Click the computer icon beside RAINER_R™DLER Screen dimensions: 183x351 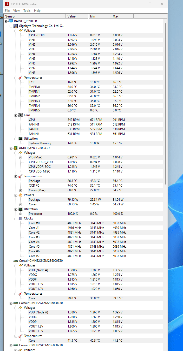10,21
